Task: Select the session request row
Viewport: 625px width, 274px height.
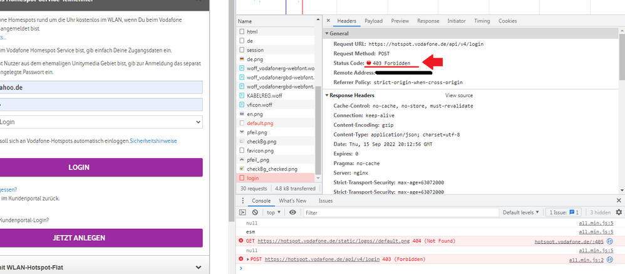Action: 276,50
